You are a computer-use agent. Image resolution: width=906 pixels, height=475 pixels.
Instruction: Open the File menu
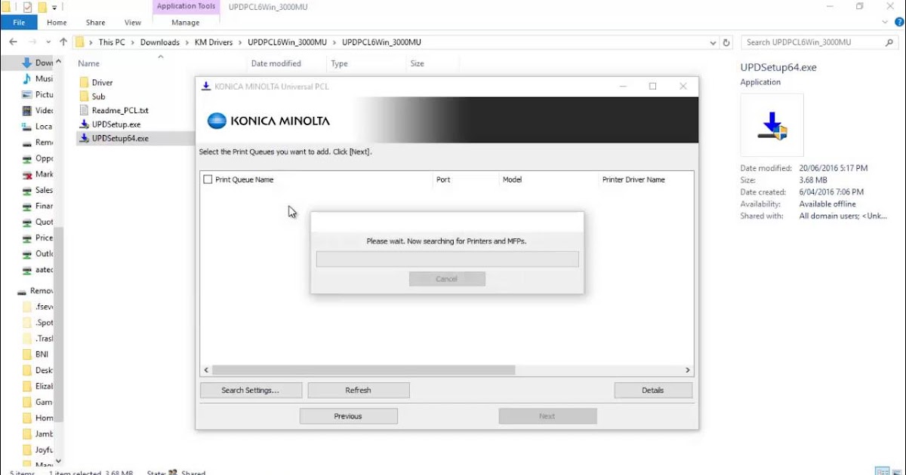pyautogui.click(x=19, y=23)
